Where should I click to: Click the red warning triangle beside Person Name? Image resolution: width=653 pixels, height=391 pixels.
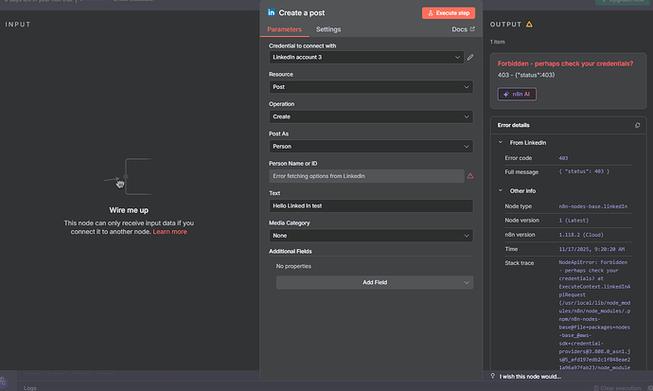click(x=470, y=176)
